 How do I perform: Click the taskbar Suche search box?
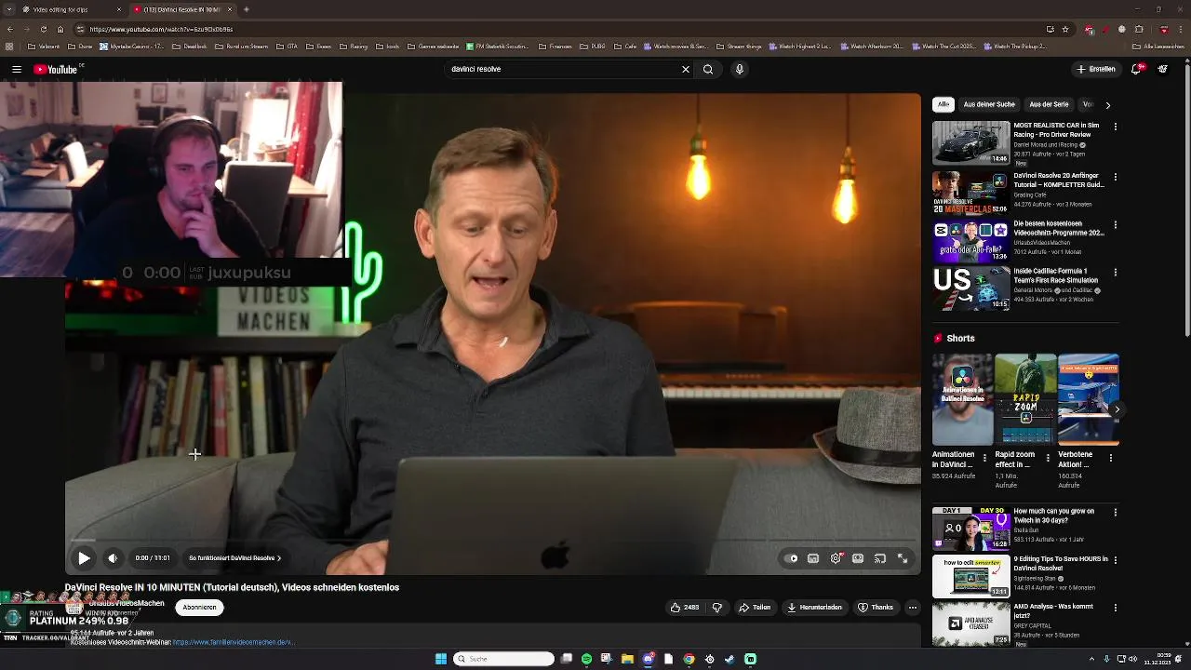[x=503, y=659]
